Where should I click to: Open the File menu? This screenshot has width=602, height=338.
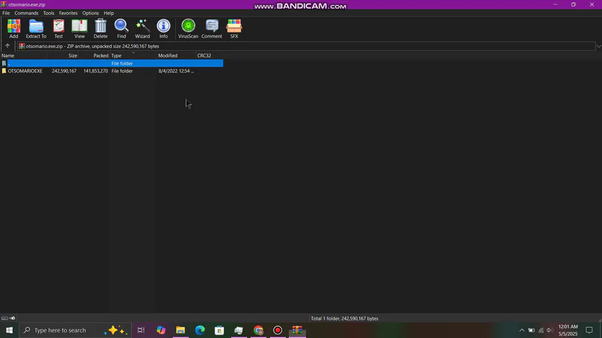tap(6, 13)
